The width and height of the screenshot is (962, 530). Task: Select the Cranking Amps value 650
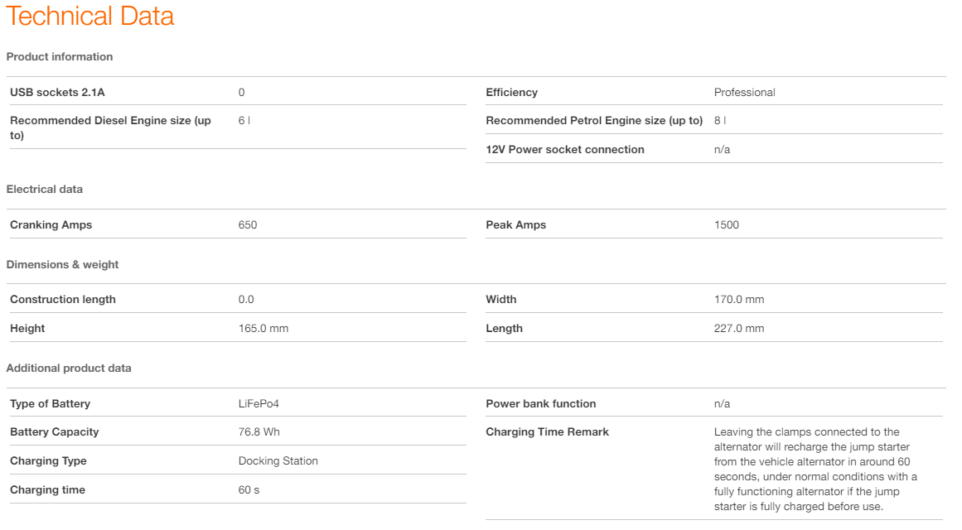[x=248, y=225]
